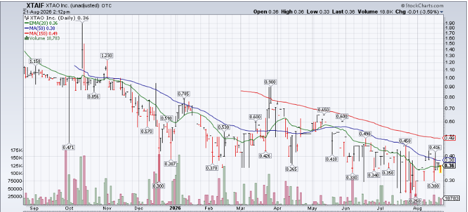Click the blue MA(50) line swatch in legend
468x212 pixels.
[26, 28]
